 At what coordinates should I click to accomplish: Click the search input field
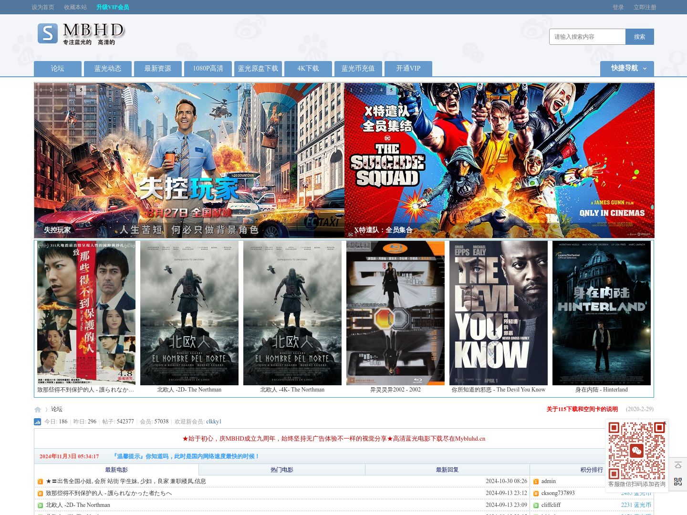click(x=587, y=37)
